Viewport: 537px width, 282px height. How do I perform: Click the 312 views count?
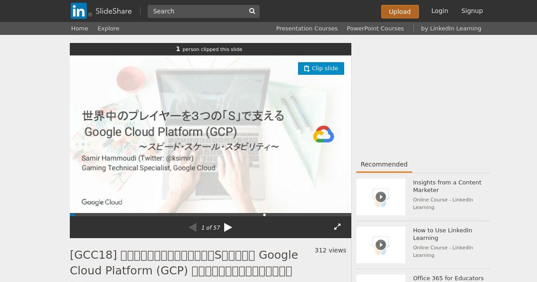[x=330, y=250]
